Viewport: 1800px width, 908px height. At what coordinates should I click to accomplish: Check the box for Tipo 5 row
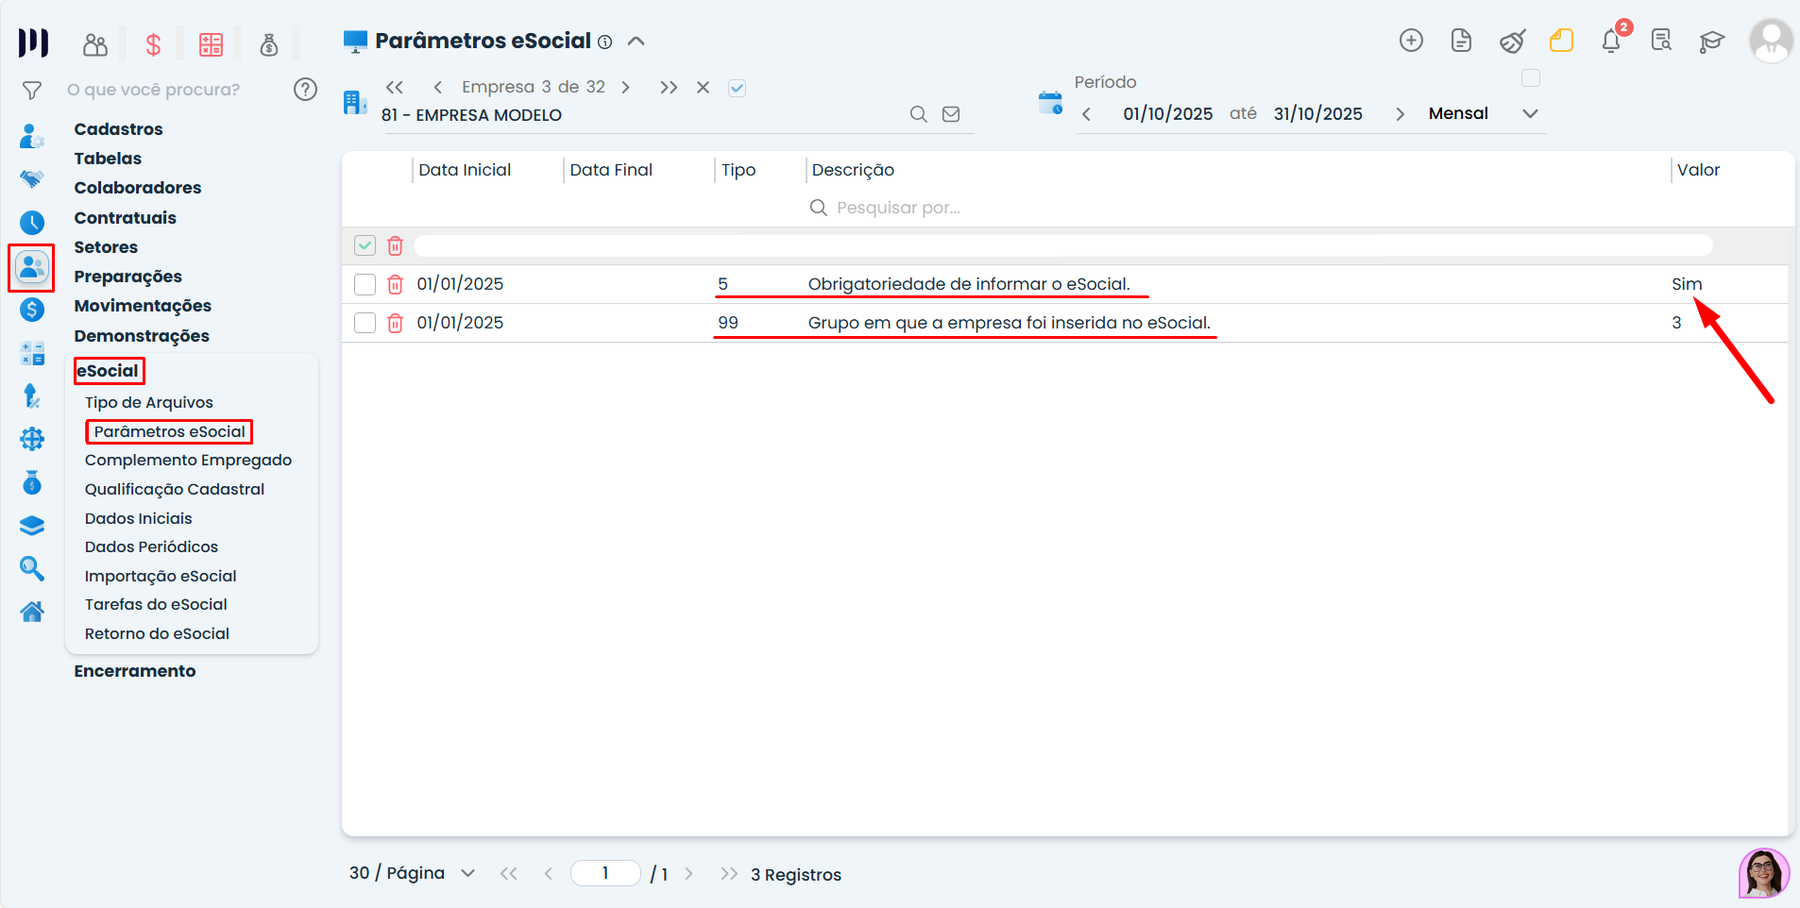point(365,284)
